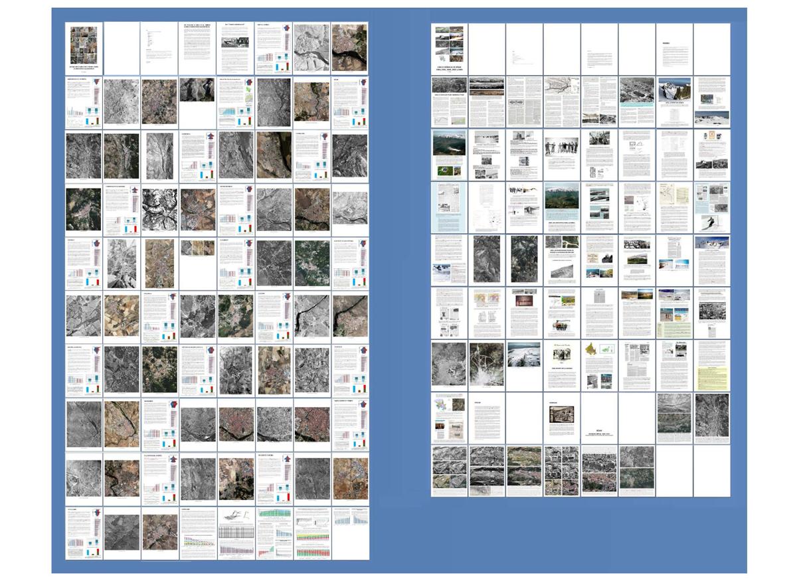This screenshot has height=579, width=797.
Task: Select page showing downhill skier in action
Action: click(x=711, y=207)
